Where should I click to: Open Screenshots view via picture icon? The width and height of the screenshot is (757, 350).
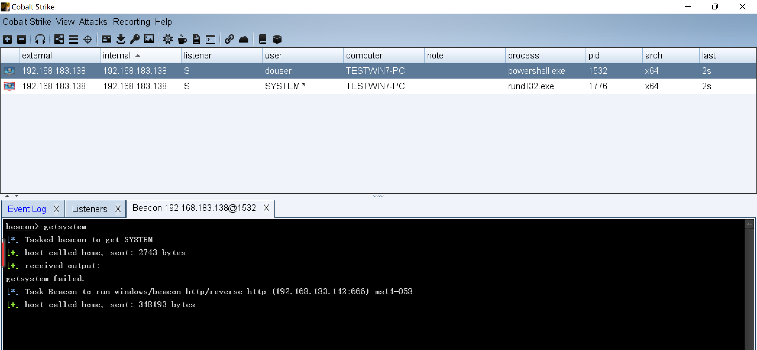149,39
